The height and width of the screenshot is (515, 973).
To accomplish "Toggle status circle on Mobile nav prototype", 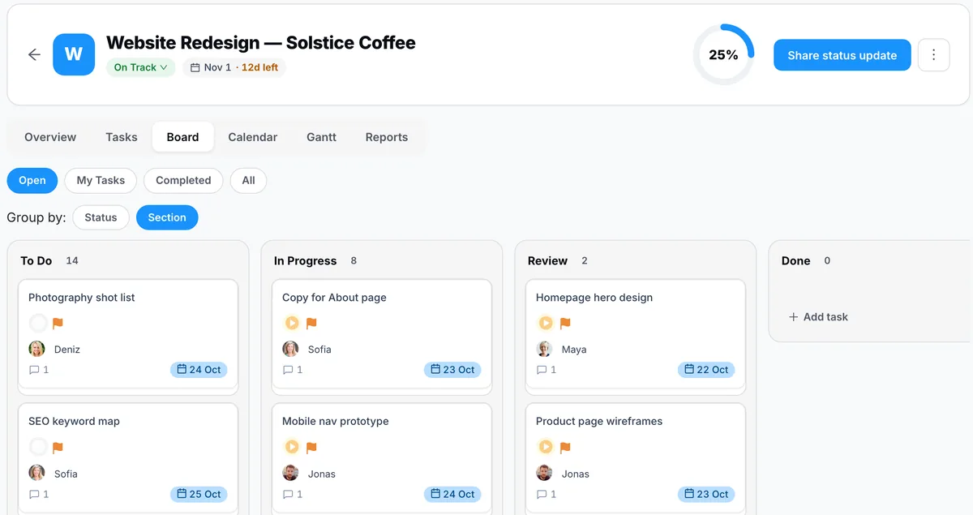I will (292, 447).
